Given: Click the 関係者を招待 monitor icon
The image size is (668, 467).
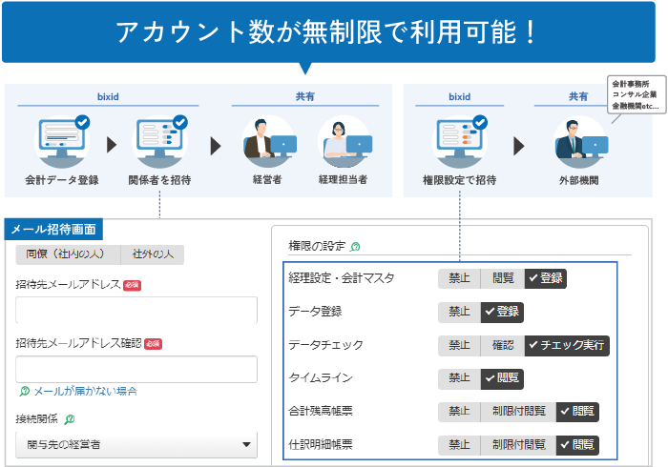Looking at the screenshot, I should pyautogui.click(x=159, y=142).
